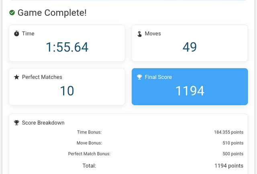
Task: Click the star icon for Perfect Matches
Action: (x=16, y=77)
